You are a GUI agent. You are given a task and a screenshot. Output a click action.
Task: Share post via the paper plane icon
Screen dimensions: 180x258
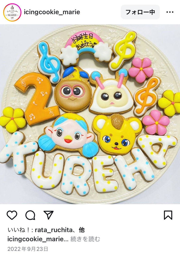(49, 215)
